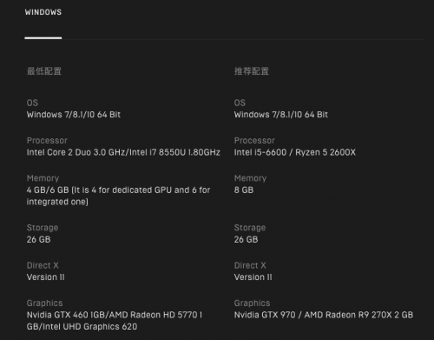Click Nvidia GTX 460 minimum graphics text
434x340 pixels.
pyautogui.click(x=115, y=321)
